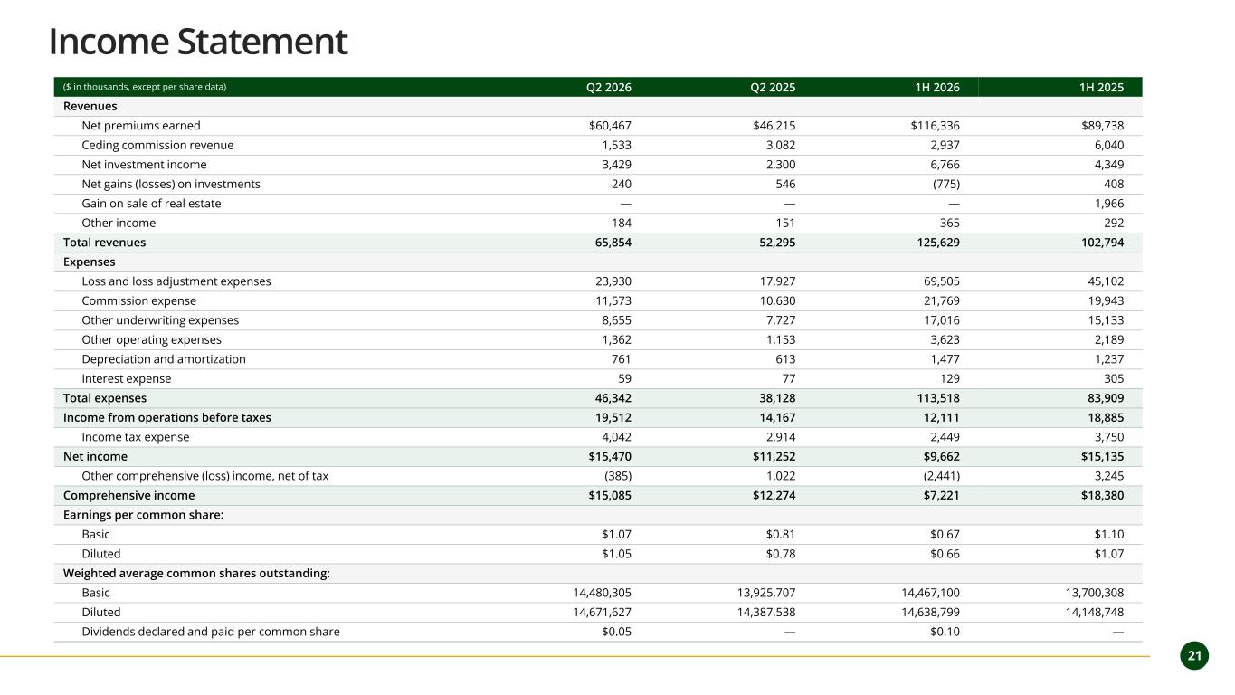
Task: Select Income from operations before taxes label
Action: tap(167, 417)
